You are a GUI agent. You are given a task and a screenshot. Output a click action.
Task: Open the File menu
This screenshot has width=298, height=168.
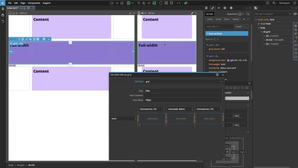[x=10, y=3]
